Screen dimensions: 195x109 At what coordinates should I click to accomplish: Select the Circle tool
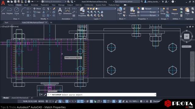[16, 11]
